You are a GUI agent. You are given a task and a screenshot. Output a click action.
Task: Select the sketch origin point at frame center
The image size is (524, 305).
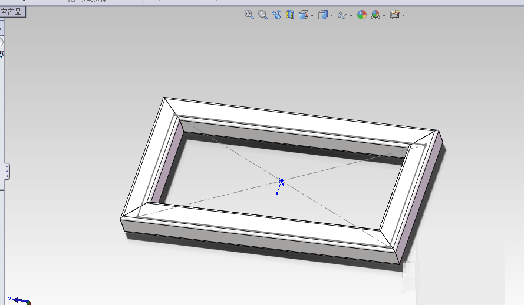click(x=281, y=181)
